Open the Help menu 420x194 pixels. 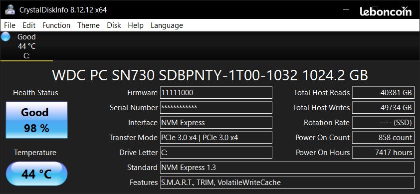coord(136,25)
